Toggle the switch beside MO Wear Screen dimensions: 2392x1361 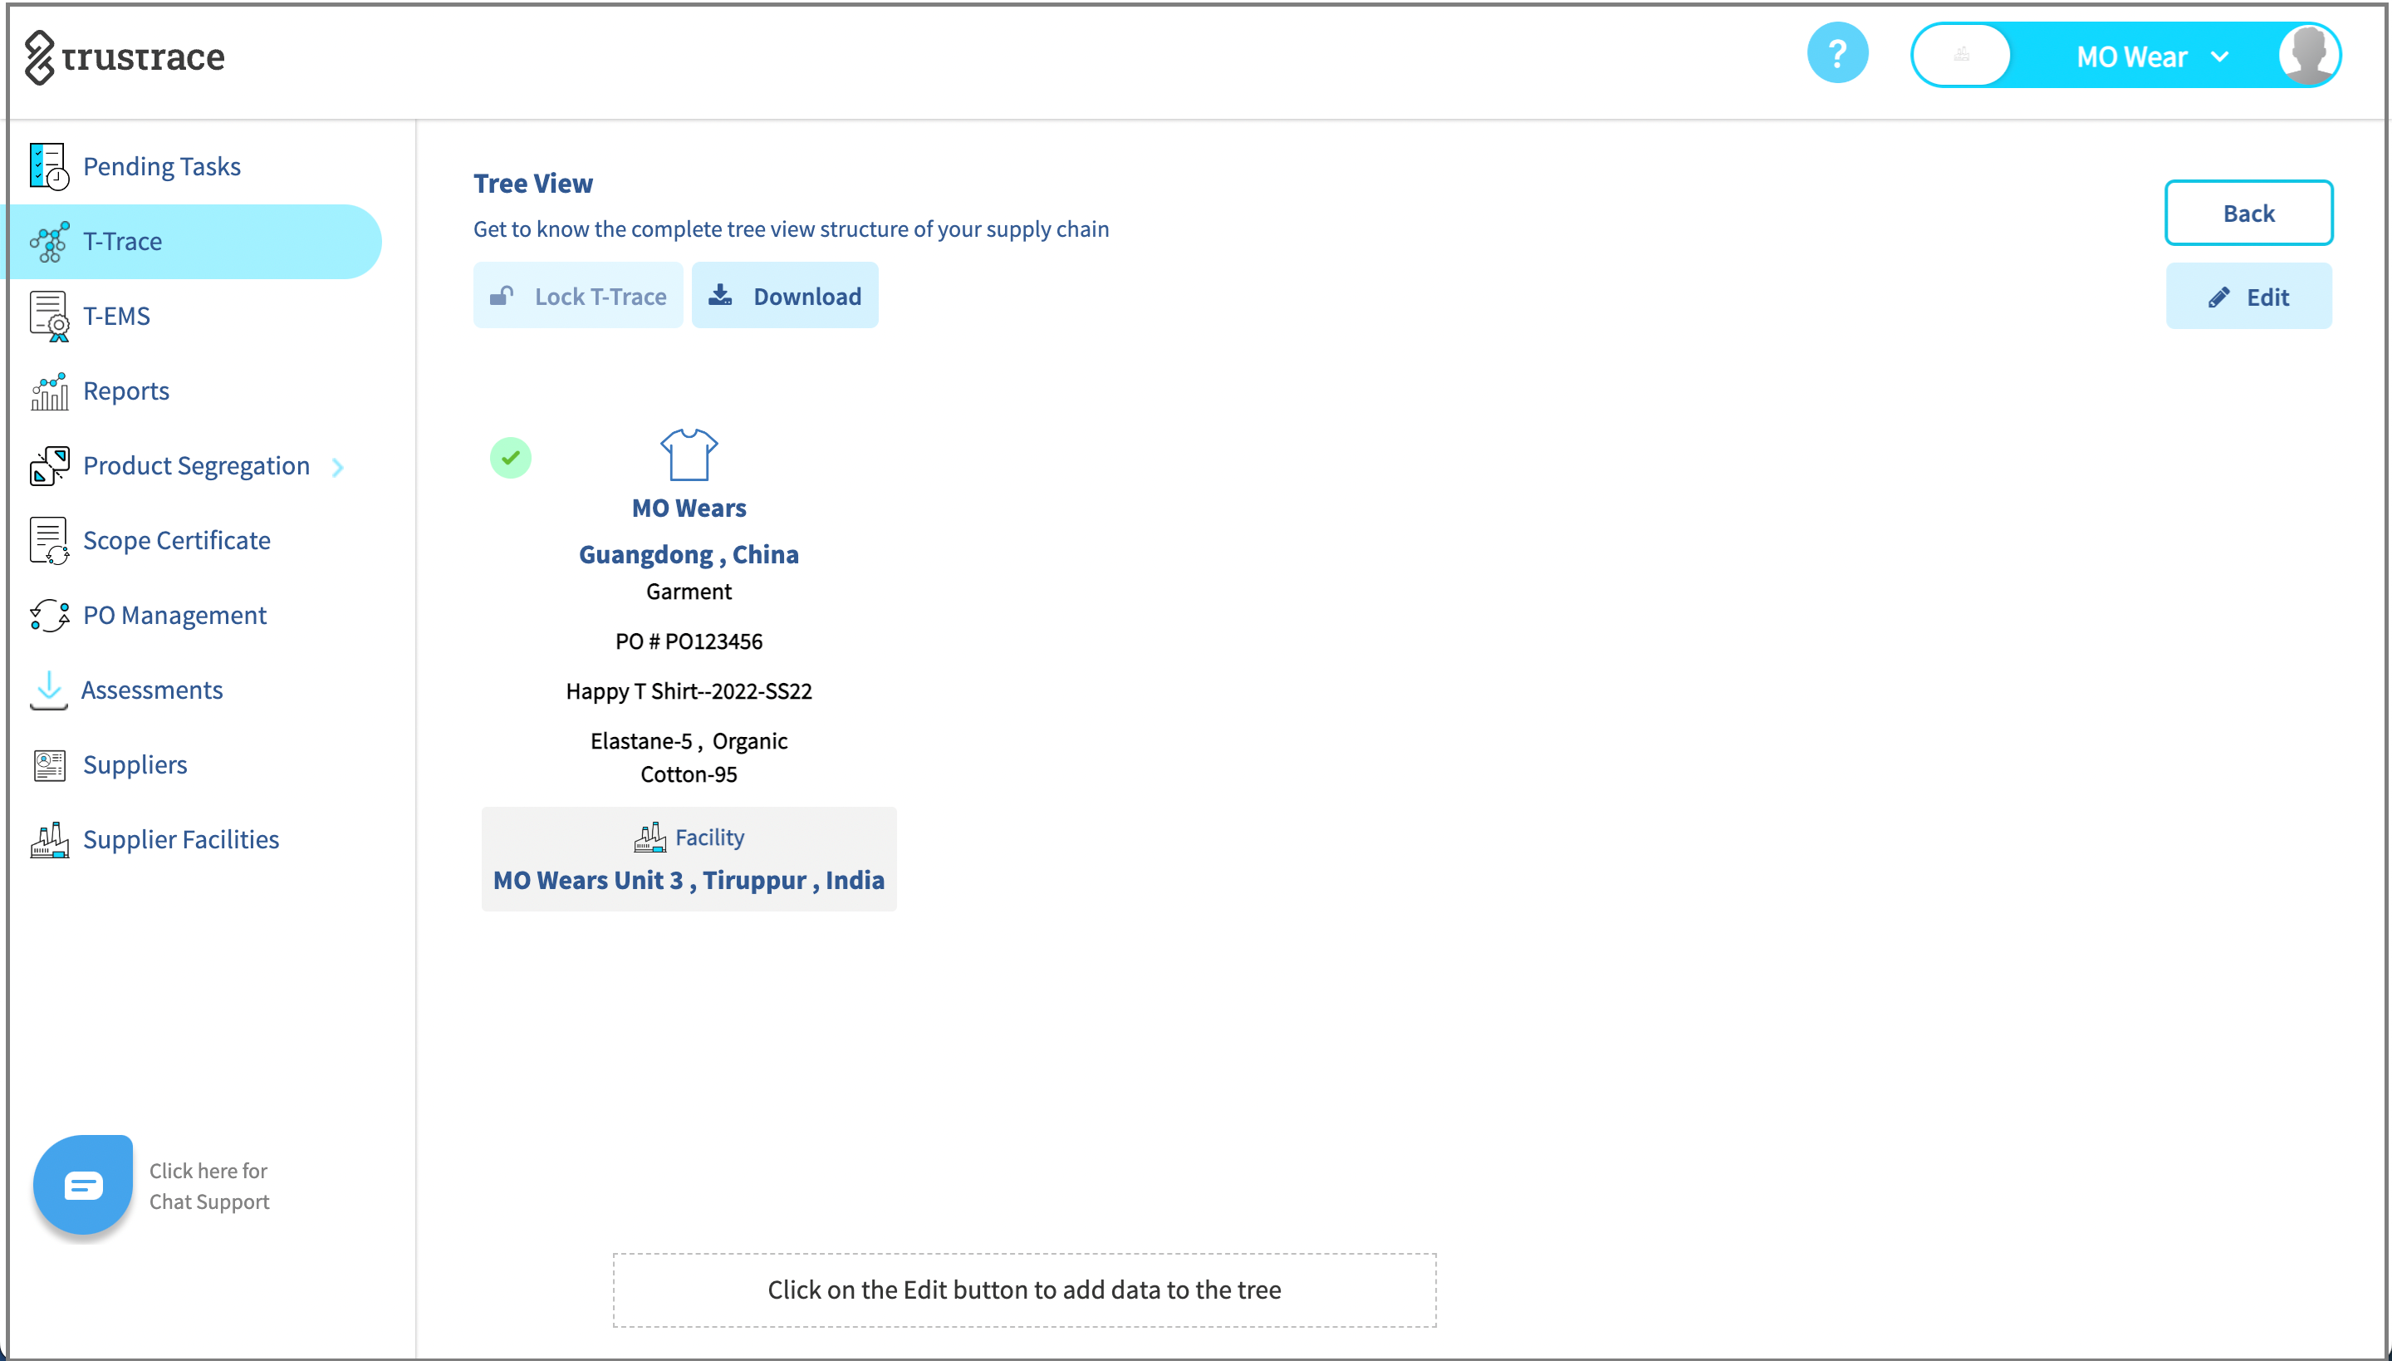coord(1960,55)
